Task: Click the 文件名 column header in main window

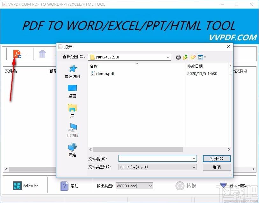Action: [11, 71]
